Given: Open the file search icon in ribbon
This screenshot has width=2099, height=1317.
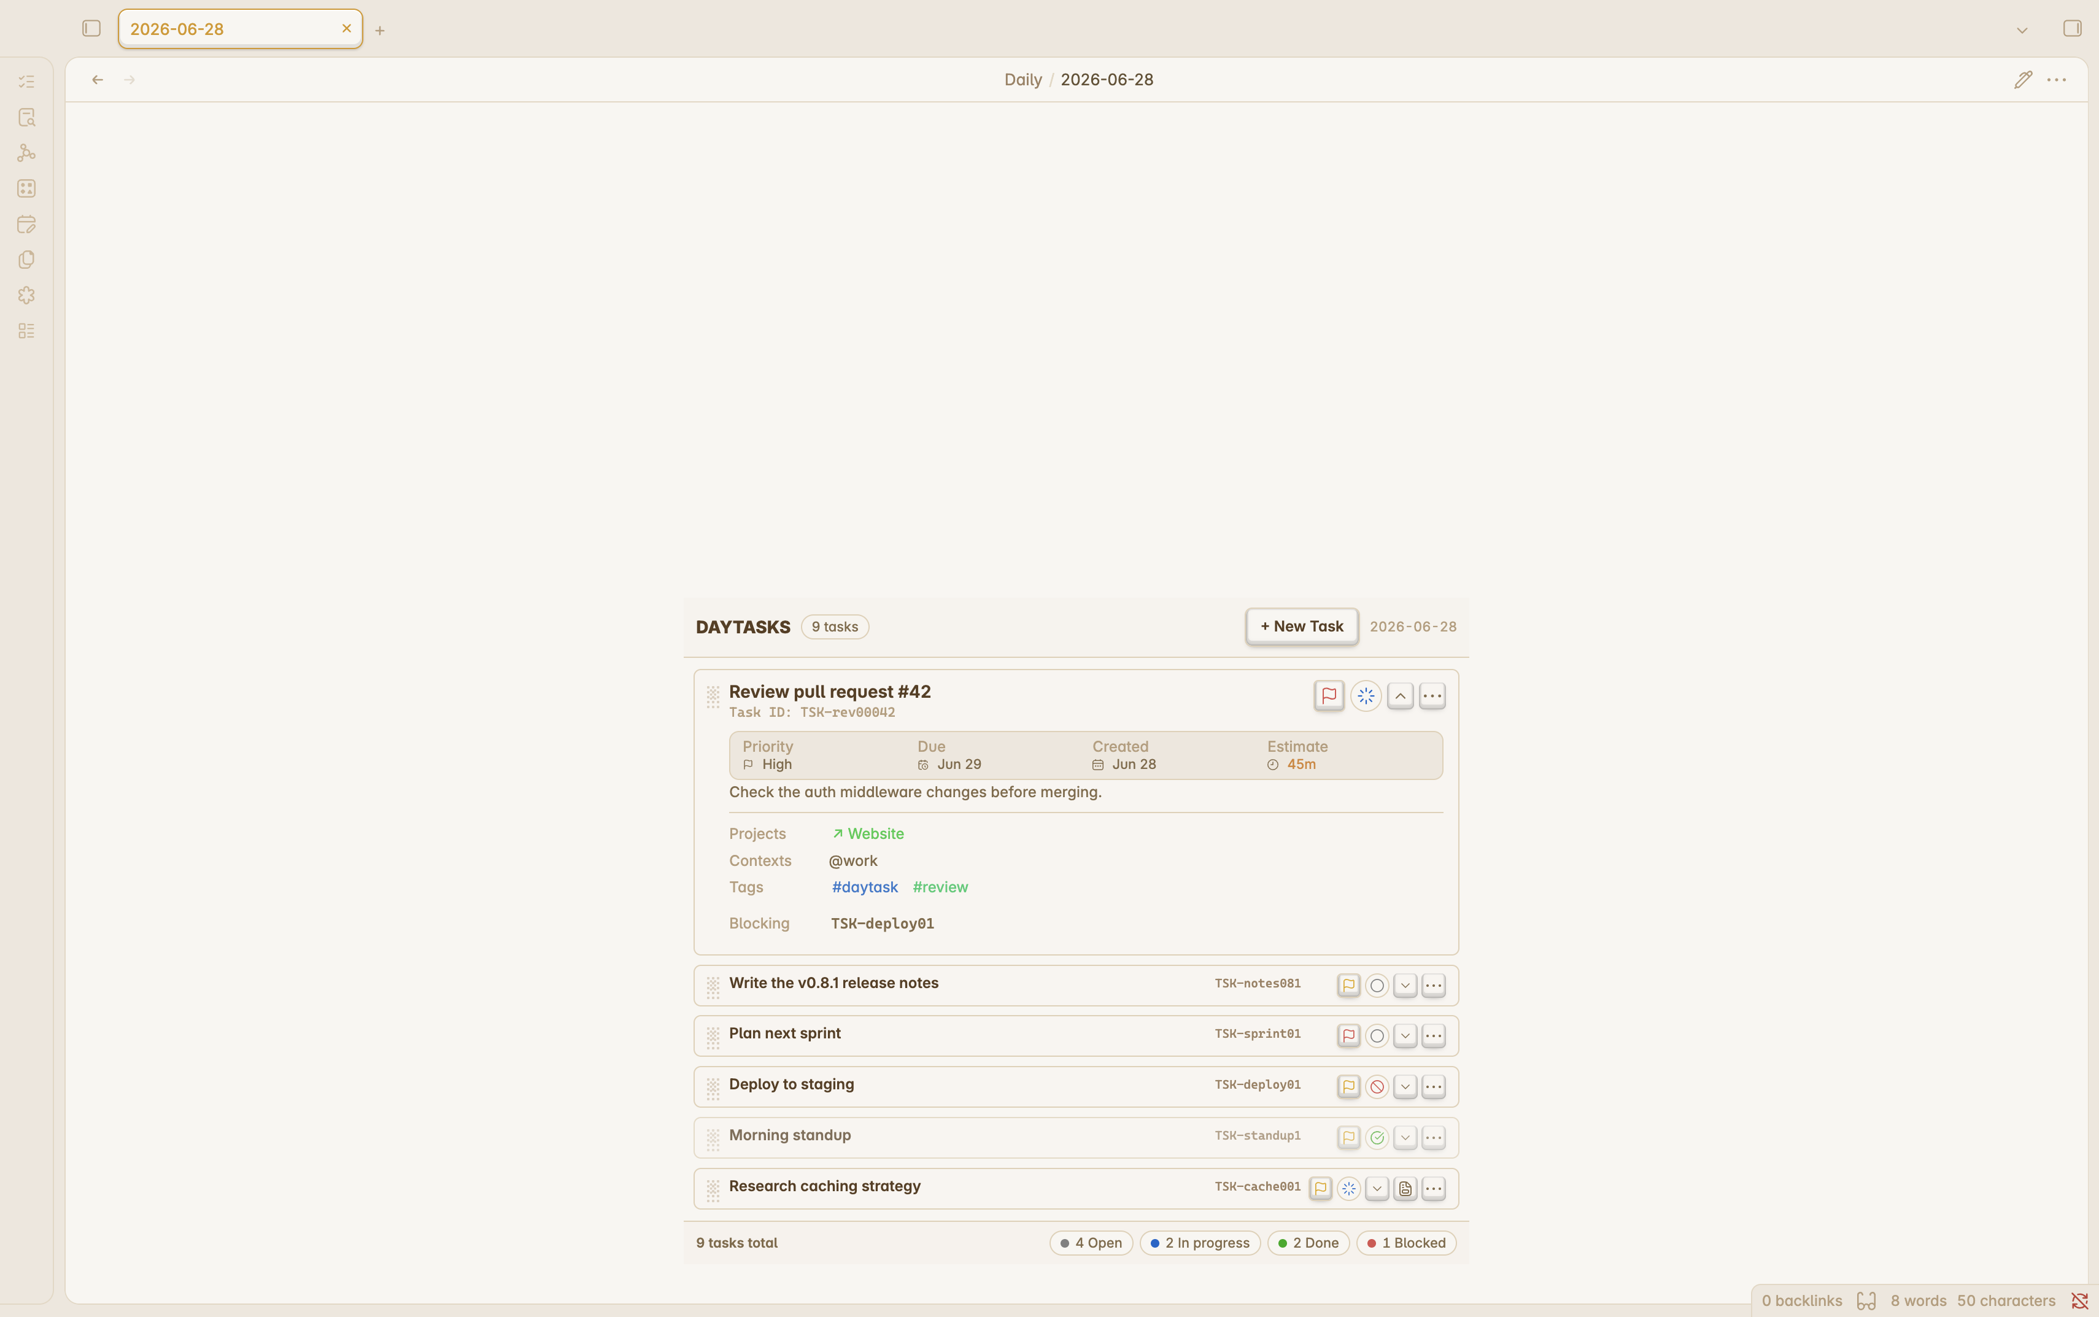Looking at the screenshot, I should pos(26,117).
